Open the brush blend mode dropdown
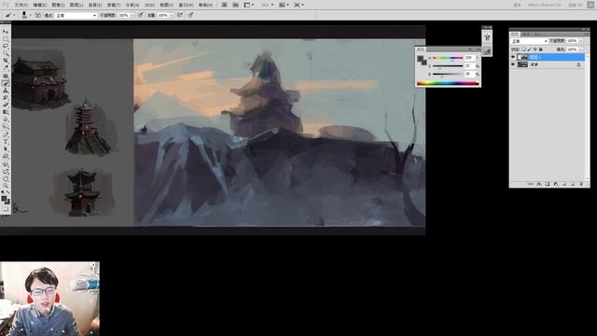 click(76, 16)
